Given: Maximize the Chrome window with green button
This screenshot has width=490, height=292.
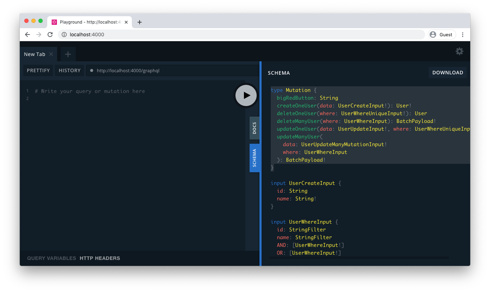Looking at the screenshot, I should pyautogui.click(x=41, y=21).
